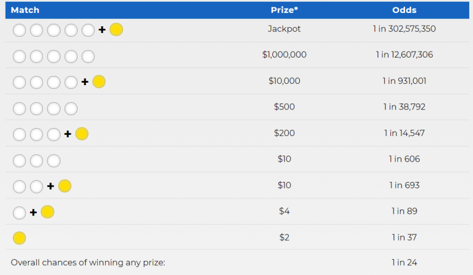473x275 pixels.
Task: Click the plus sign in the Jackpot row
Action: [102, 29]
